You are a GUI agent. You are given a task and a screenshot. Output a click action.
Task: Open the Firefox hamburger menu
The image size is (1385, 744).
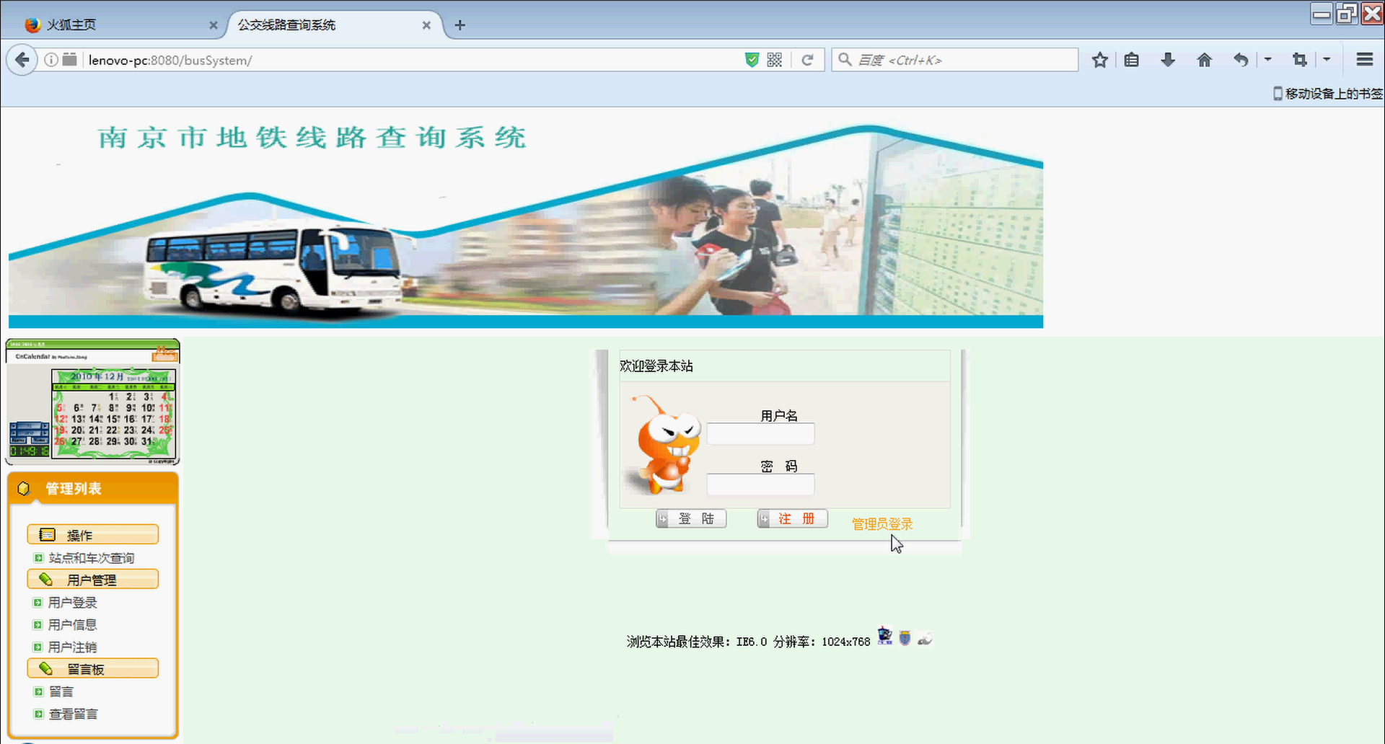[x=1365, y=60]
